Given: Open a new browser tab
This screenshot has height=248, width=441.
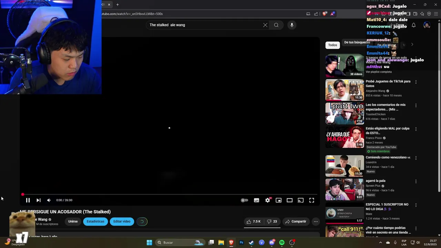Looking at the screenshot, I should tap(117, 4).
